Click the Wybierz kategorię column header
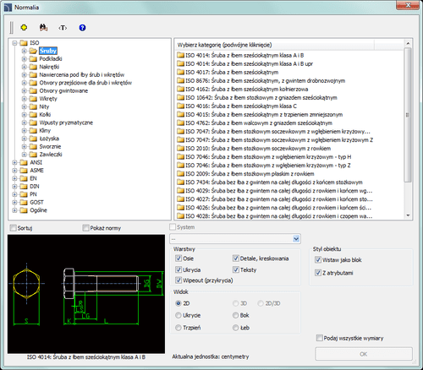This screenshot has height=370, width=423. [275, 45]
